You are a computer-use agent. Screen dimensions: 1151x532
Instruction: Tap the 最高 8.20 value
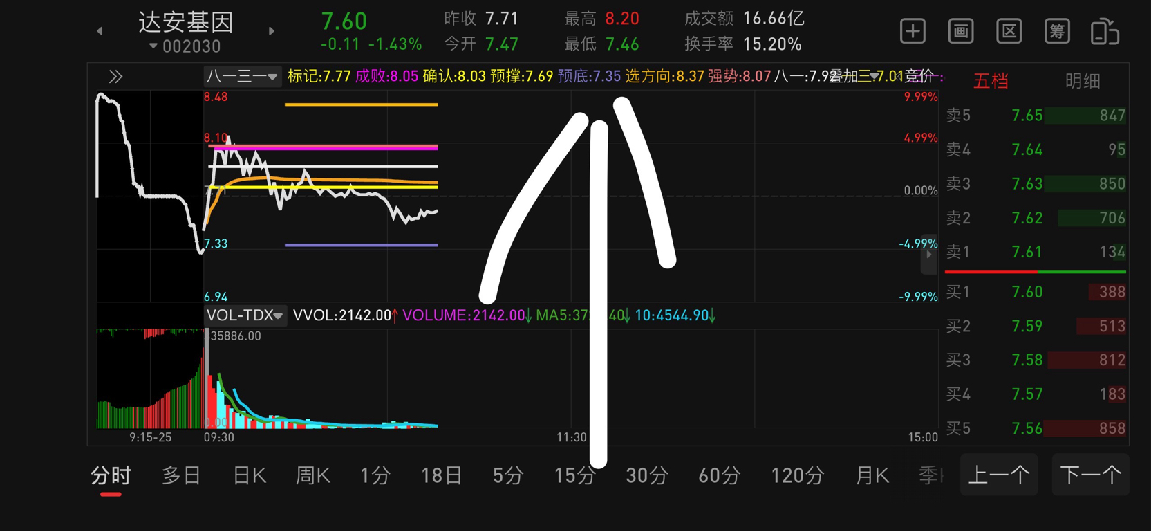click(x=622, y=19)
